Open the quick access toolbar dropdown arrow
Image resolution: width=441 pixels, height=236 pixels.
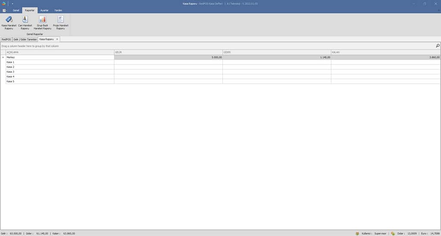13,3
